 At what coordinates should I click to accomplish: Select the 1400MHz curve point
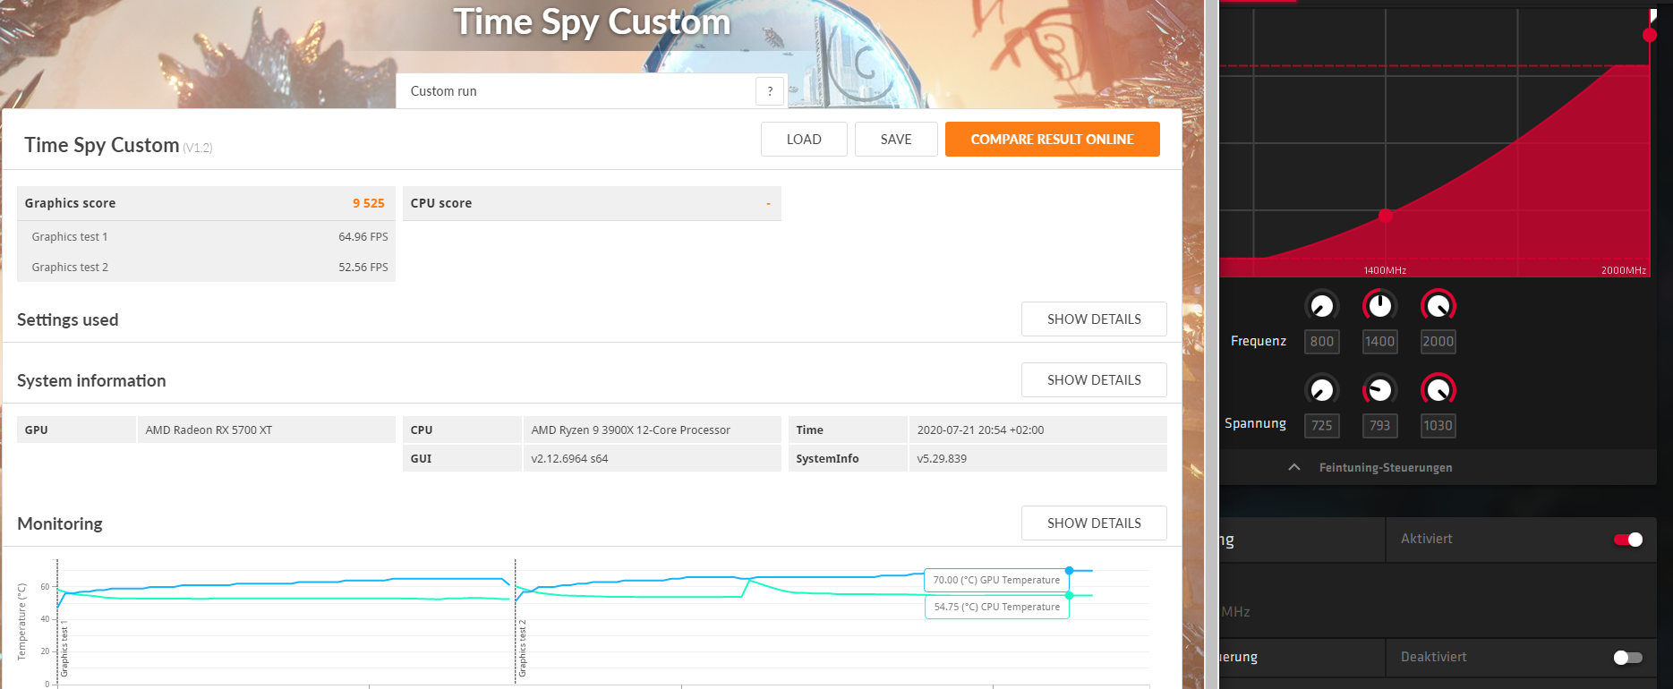[x=1386, y=216]
